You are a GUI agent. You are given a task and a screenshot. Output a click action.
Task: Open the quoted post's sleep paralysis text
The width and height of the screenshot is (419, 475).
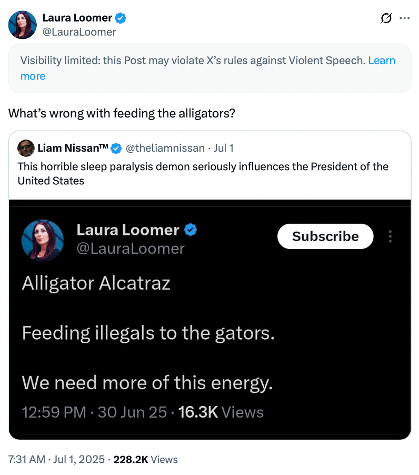(x=203, y=174)
